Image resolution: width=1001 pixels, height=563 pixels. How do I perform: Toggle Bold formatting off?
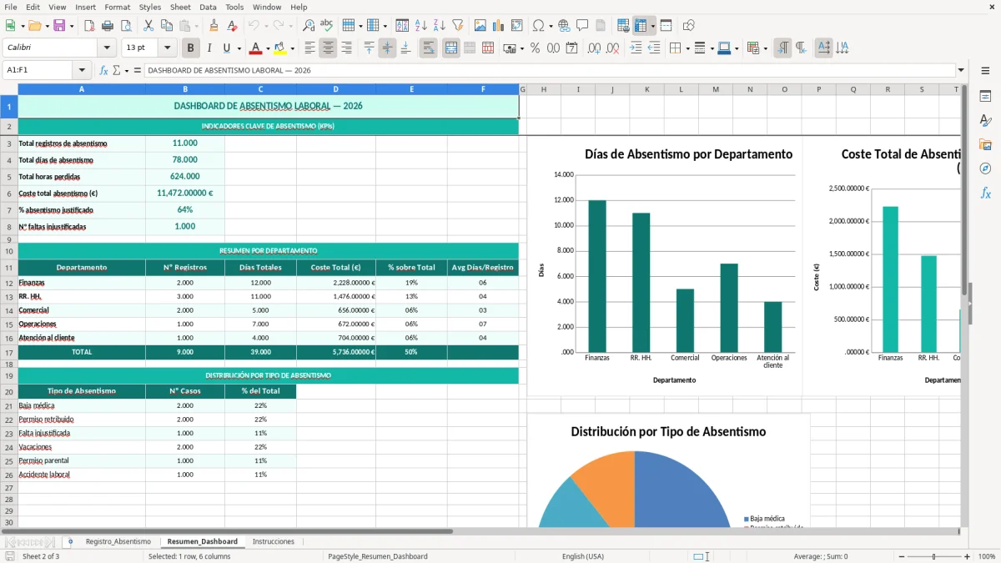[x=190, y=48]
